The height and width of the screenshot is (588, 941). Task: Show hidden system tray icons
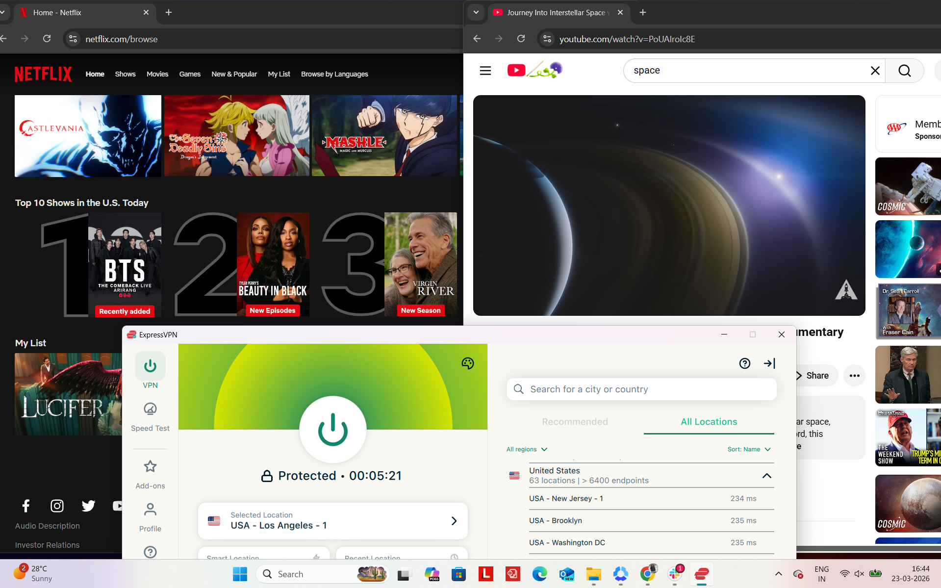click(x=778, y=574)
